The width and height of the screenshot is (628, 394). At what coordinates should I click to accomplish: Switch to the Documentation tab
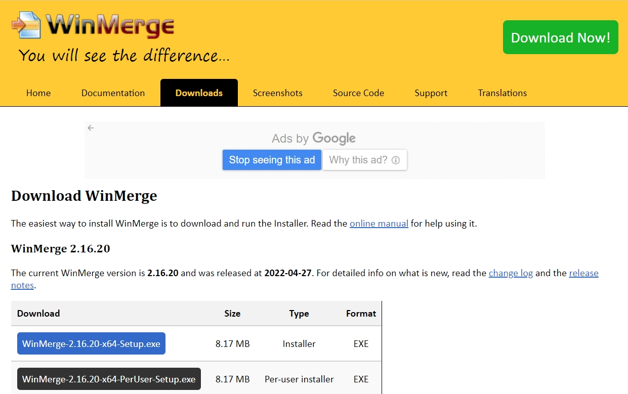click(113, 93)
